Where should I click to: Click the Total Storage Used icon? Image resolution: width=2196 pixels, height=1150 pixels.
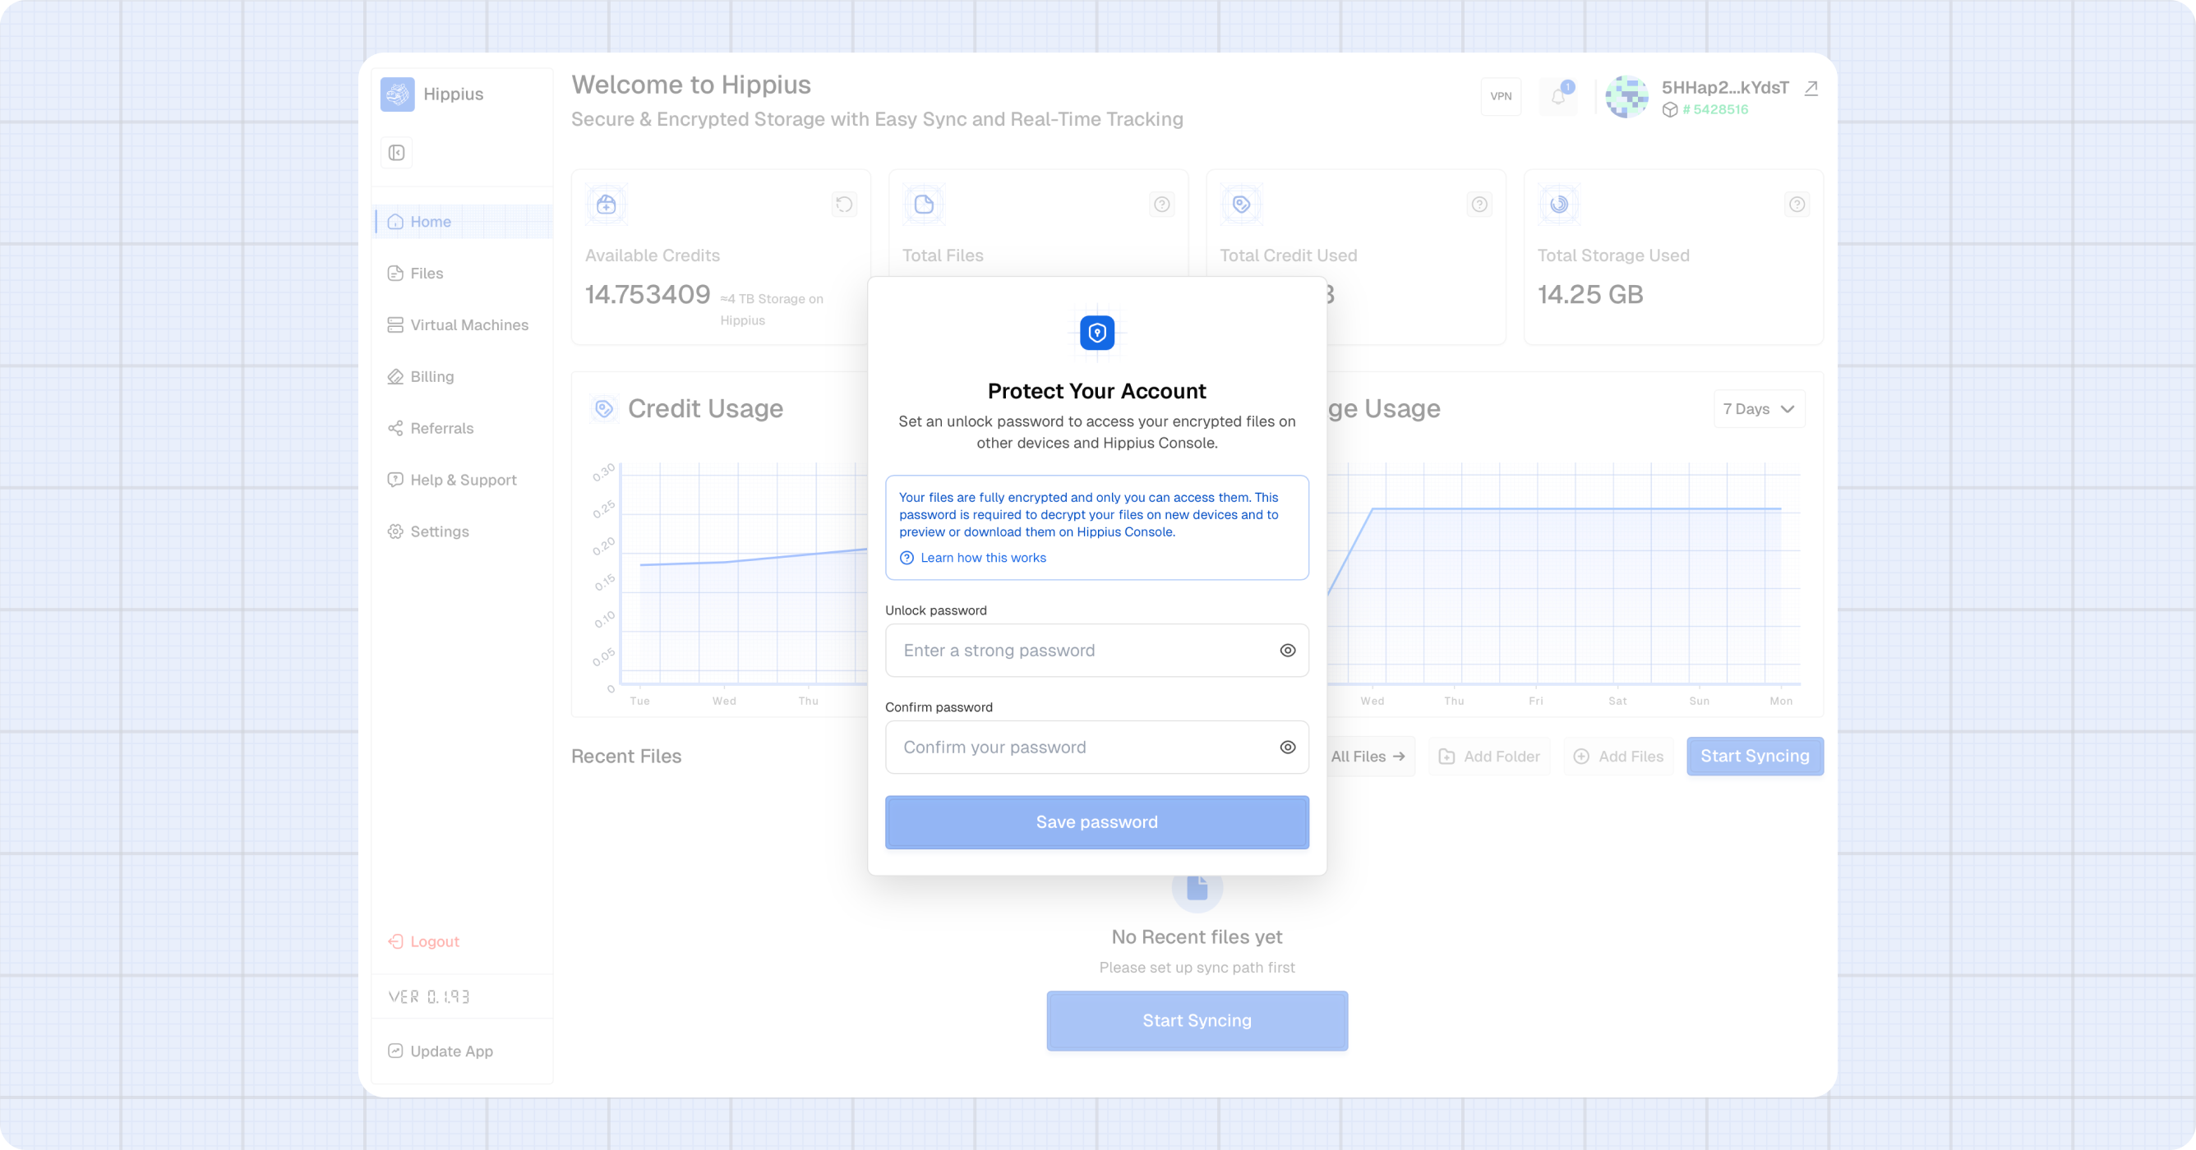click(x=1559, y=205)
